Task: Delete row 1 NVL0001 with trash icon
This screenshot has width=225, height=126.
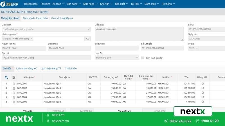Action: pyautogui.click(x=13, y=84)
